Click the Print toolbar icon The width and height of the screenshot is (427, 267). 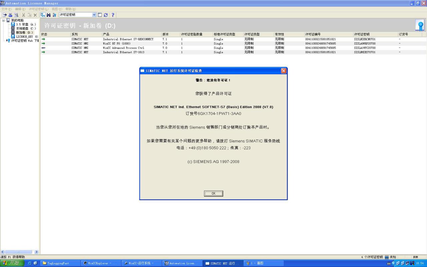pyautogui.click(x=10, y=15)
